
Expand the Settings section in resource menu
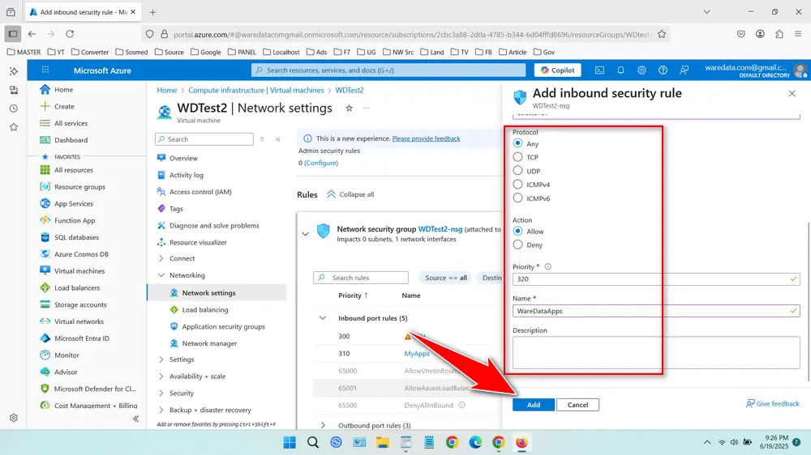(161, 359)
